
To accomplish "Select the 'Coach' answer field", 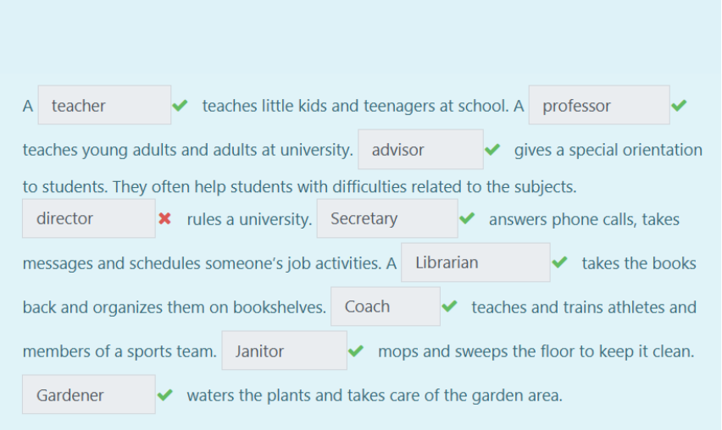I will click(x=385, y=306).
